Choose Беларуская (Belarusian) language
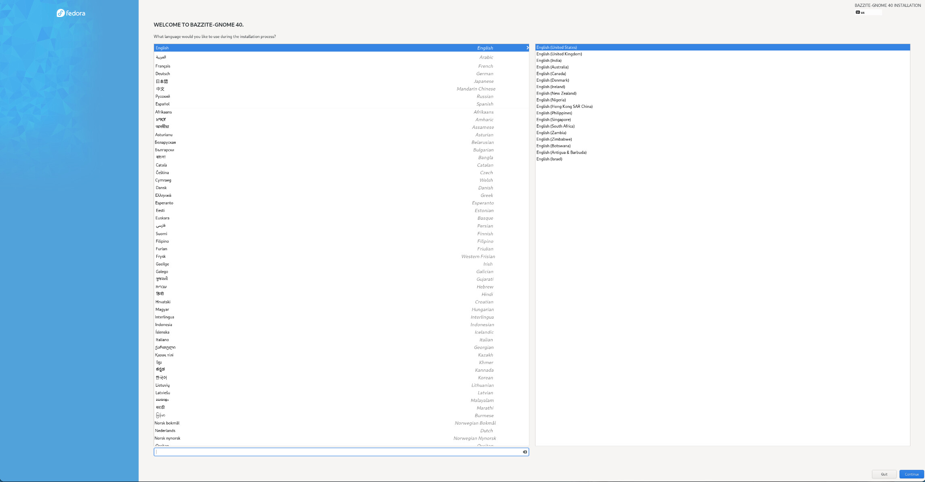The image size is (925, 482). (341, 142)
